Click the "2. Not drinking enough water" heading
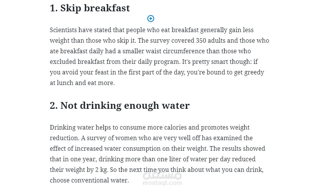Screen dimensions: 325x190 pos(120,106)
